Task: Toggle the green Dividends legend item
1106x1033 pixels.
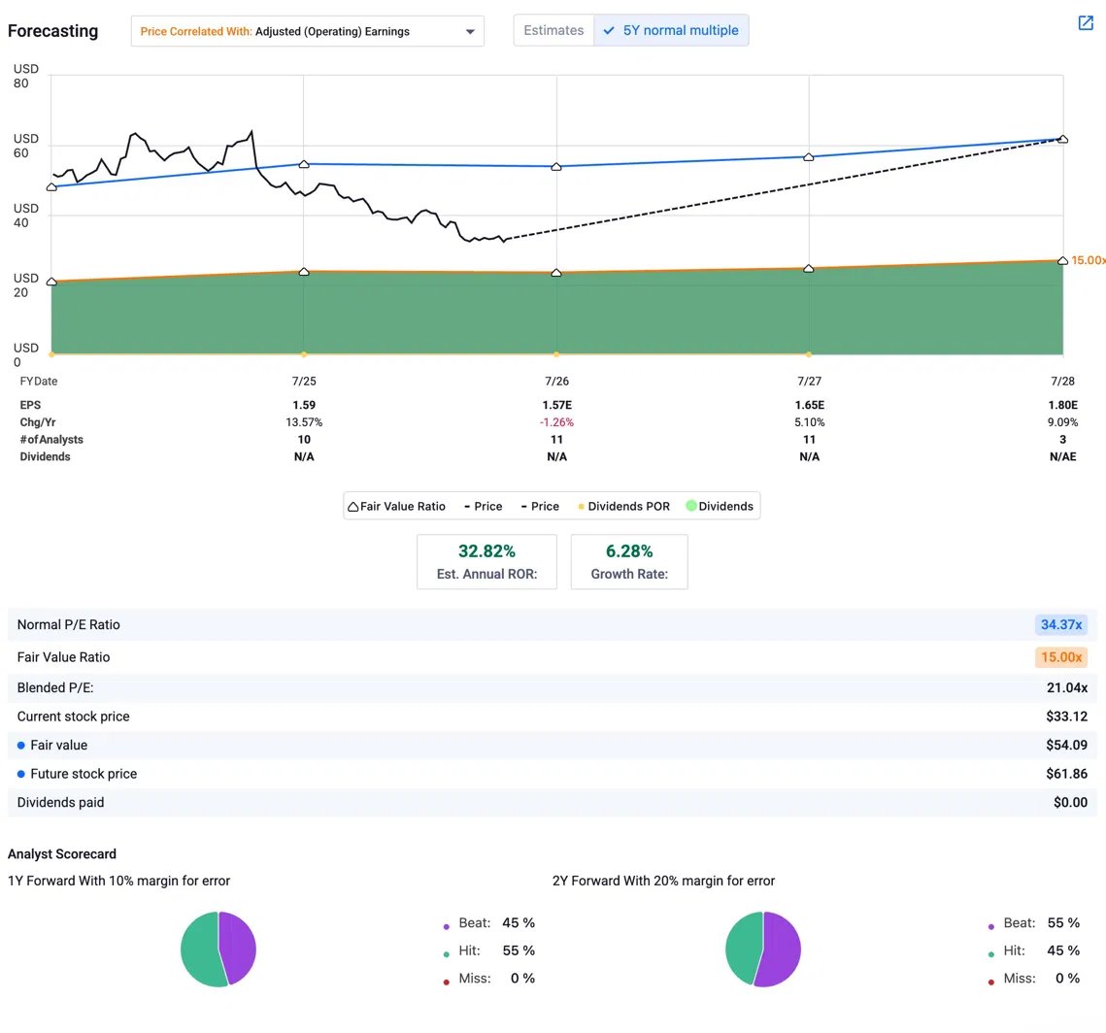Action: coord(720,506)
